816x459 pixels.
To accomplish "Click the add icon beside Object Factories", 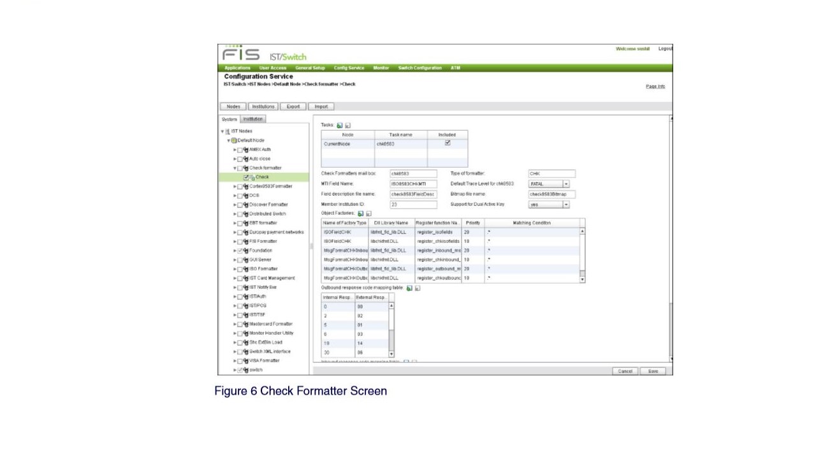I will coord(361,214).
